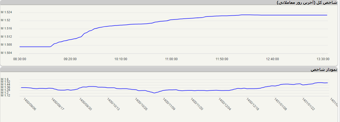Click the M 1.6 label on lower chart
The height and width of the screenshot is (122, 340).
(5, 79)
